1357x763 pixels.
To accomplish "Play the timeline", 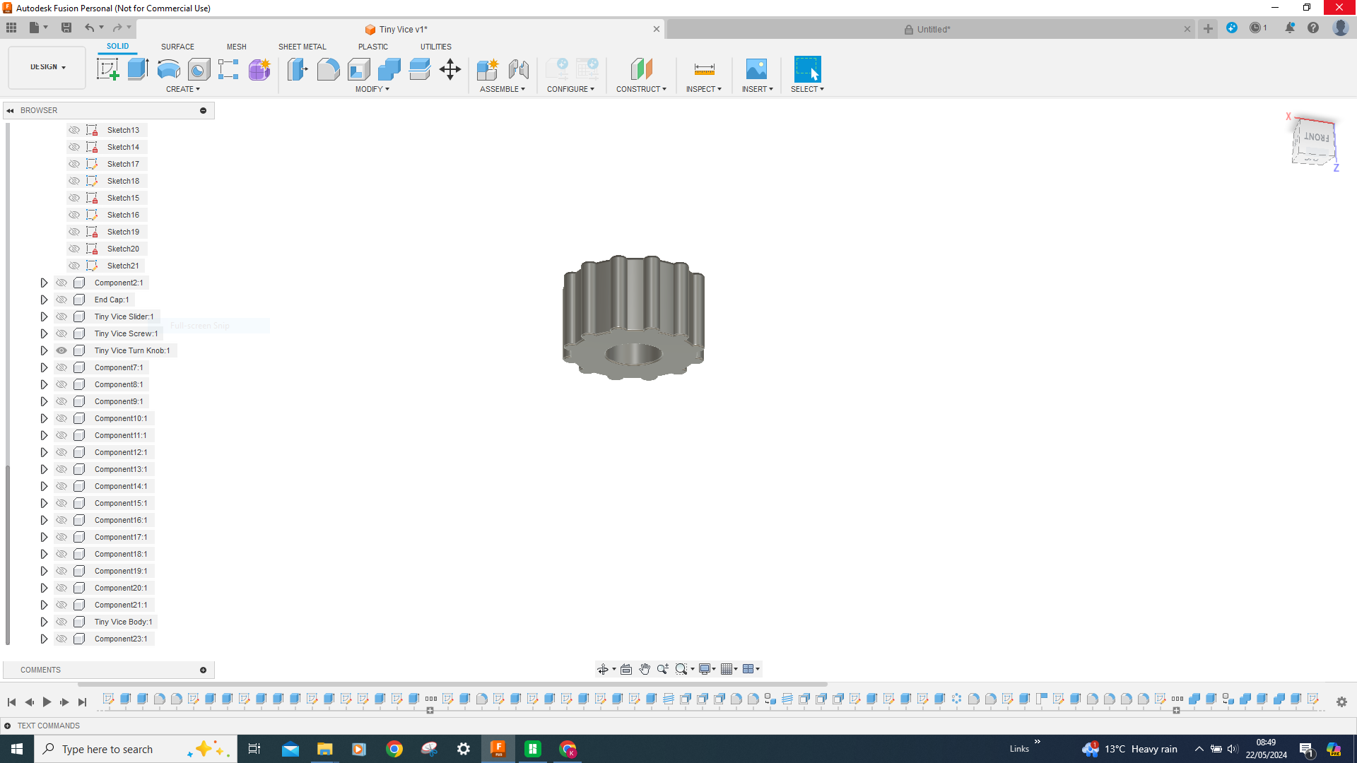I will click(47, 702).
